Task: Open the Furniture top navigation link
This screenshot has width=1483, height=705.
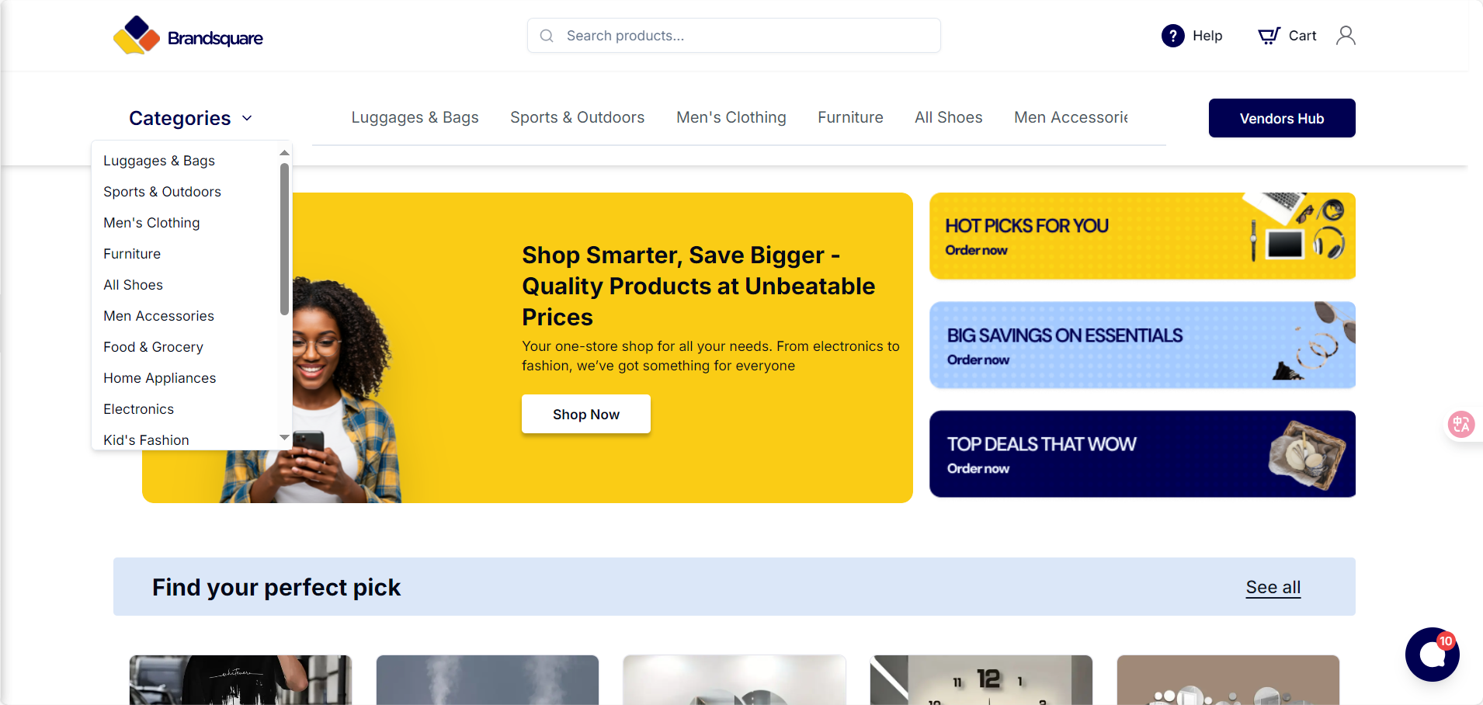Action: [850, 117]
